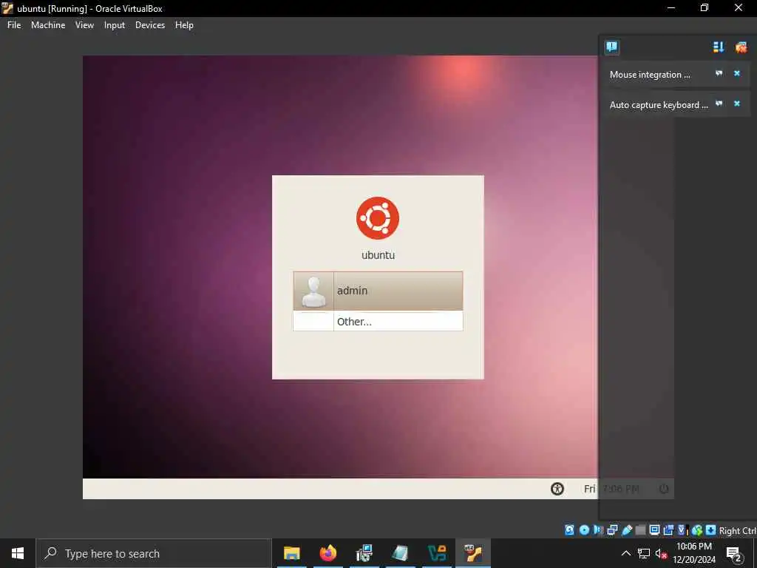
Task: Open the Windows Action Center
Action: [734, 553]
